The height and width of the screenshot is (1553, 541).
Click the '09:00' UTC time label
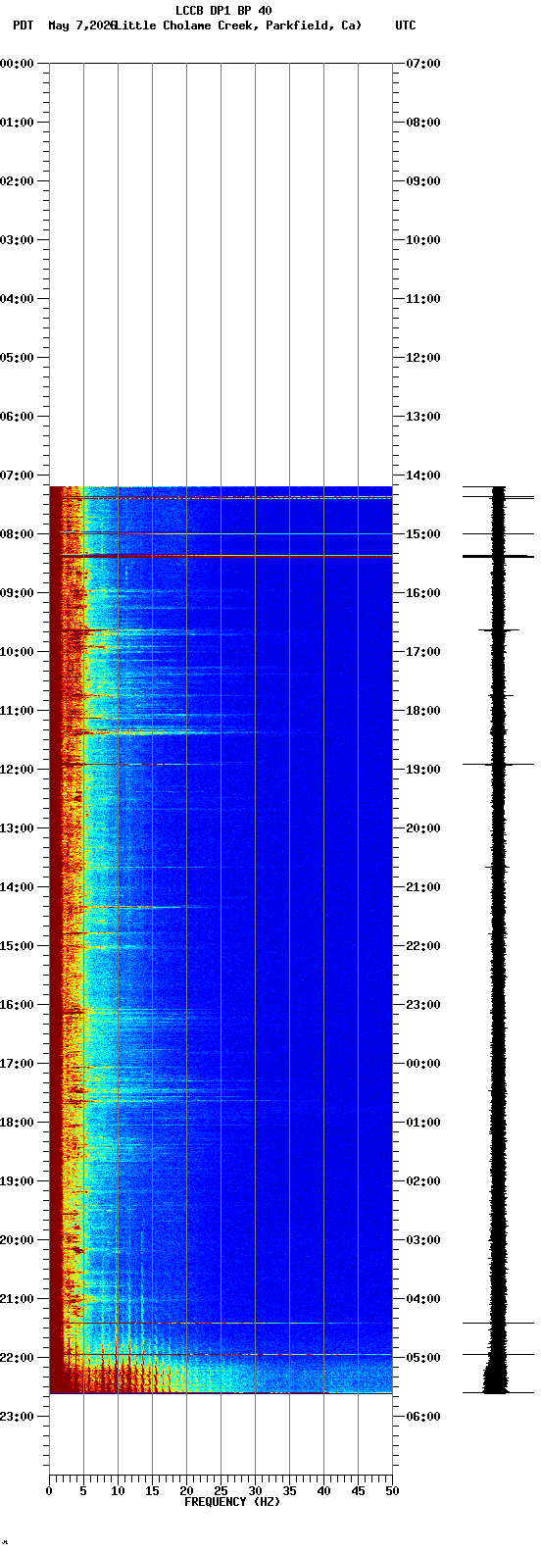click(423, 181)
